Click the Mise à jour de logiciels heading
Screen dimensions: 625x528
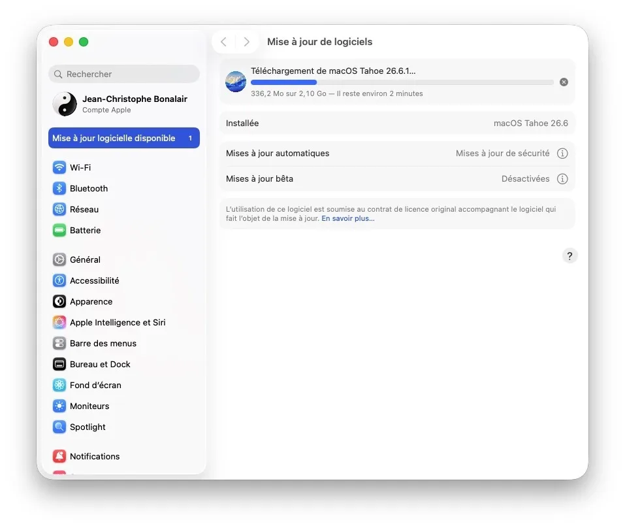pos(319,42)
